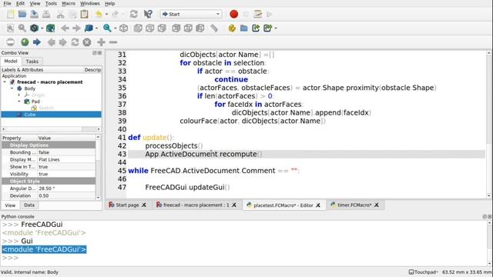The height and width of the screenshot is (277, 493).
Task: Open the link navigation dropdown arrow
Action: tap(96, 28)
